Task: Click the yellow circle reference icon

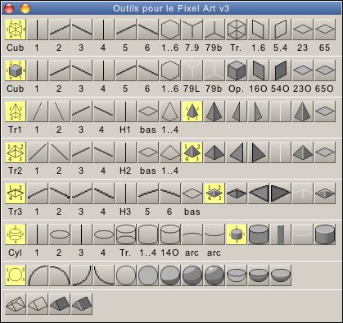Action: click(x=16, y=275)
